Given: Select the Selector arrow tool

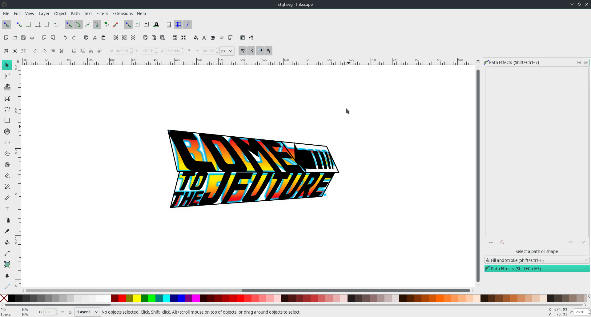Looking at the screenshot, I should 7,65.
